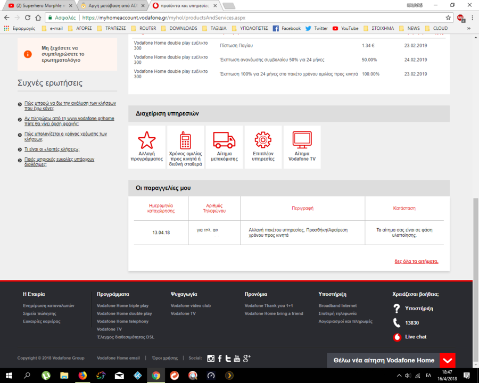479x383 pixels.
Task: Open Vodafone Facebook social icon in footer
Action: (220, 358)
